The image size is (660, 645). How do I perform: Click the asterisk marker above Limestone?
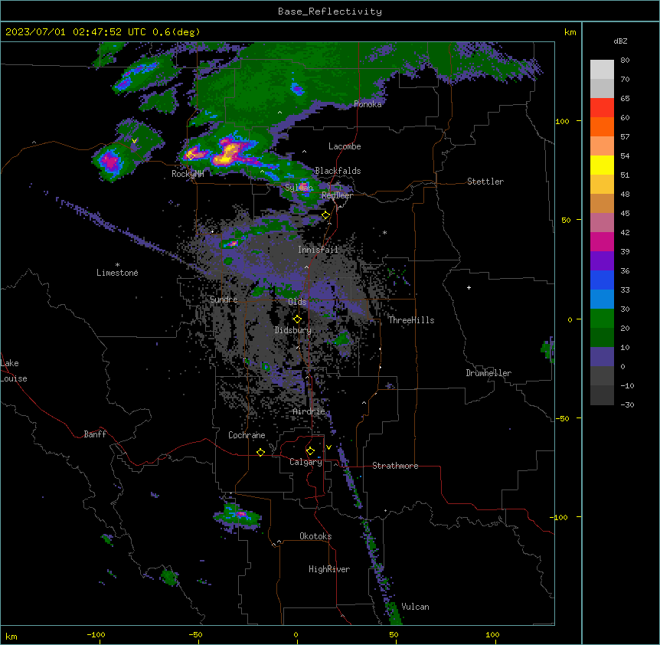click(117, 265)
